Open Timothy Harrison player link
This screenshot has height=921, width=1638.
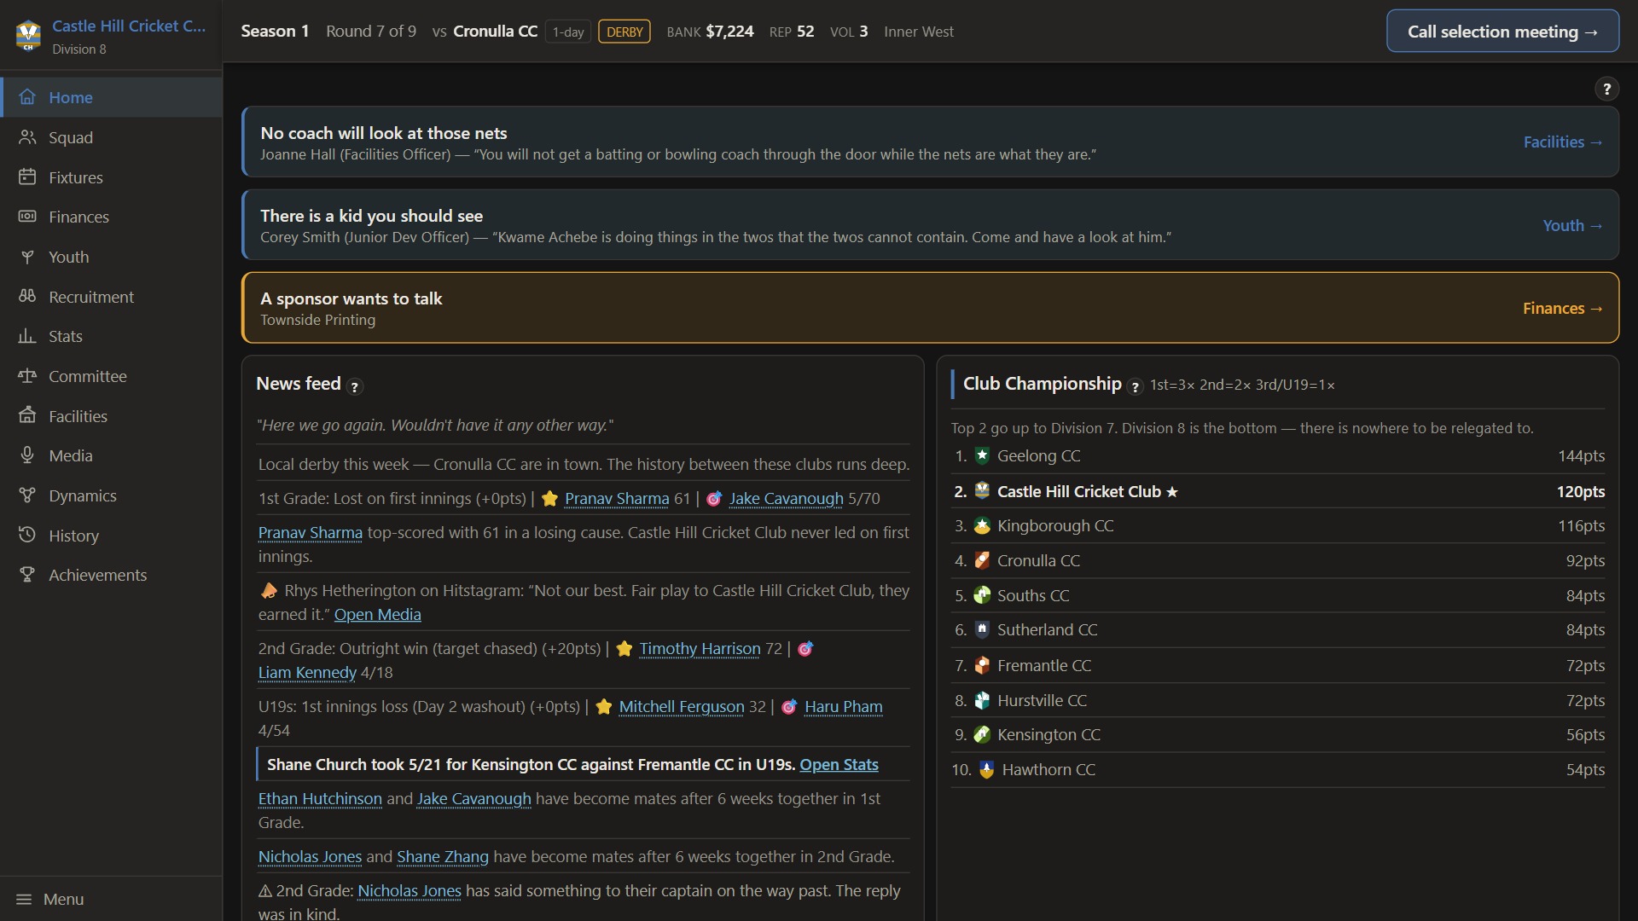click(x=700, y=648)
